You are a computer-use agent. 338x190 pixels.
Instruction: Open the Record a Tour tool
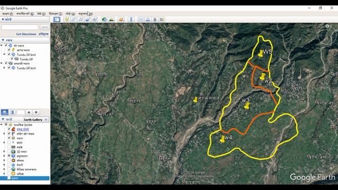95,20
